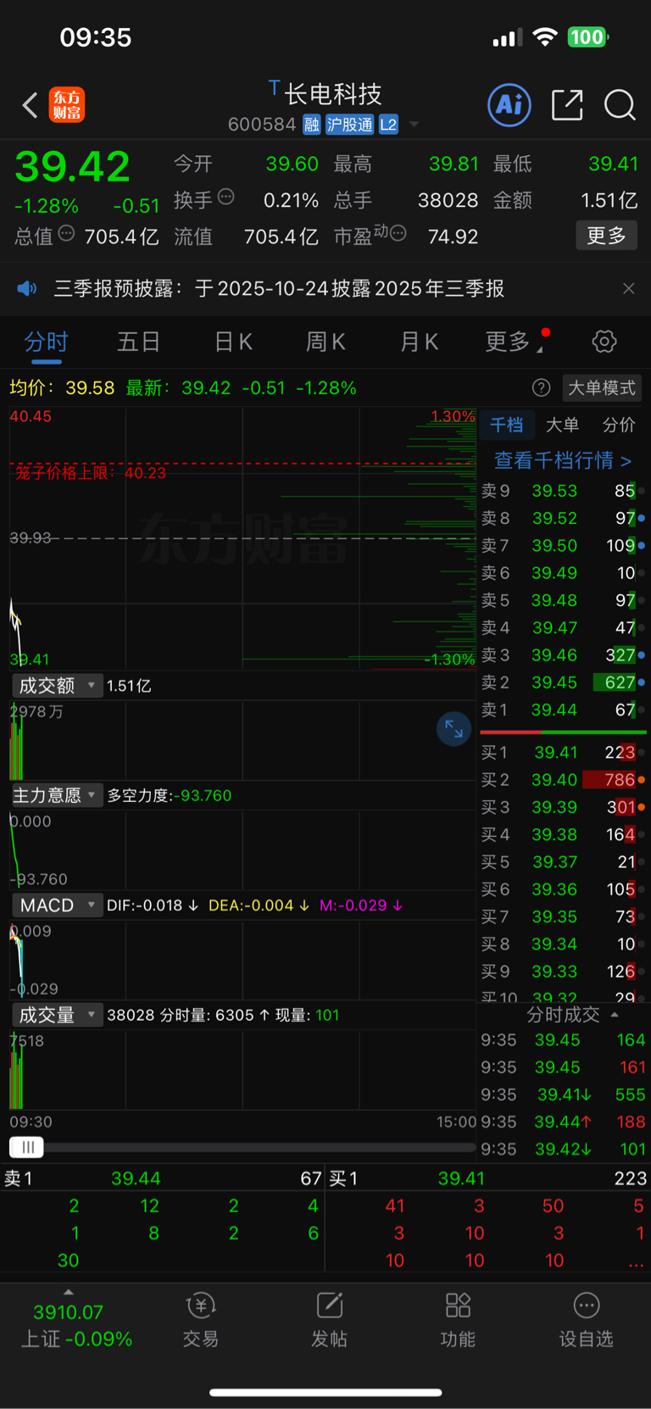Viewport: 651px width, 1409px height.
Task: Open the 东方财富 logo icon
Action: [x=67, y=105]
